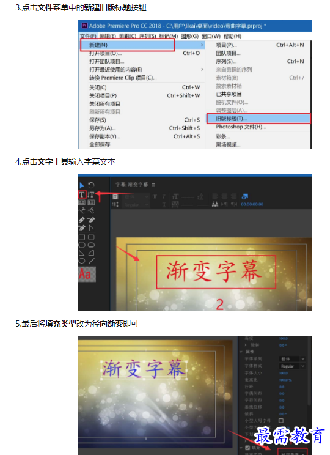
Task: Select the Rotation tool in title toolbox
Action: click(x=91, y=185)
